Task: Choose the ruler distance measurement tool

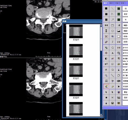Action: (x=112, y=75)
